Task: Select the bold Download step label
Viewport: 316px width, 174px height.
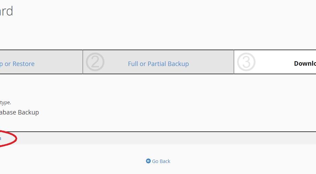Action: pyautogui.click(x=305, y=63)
